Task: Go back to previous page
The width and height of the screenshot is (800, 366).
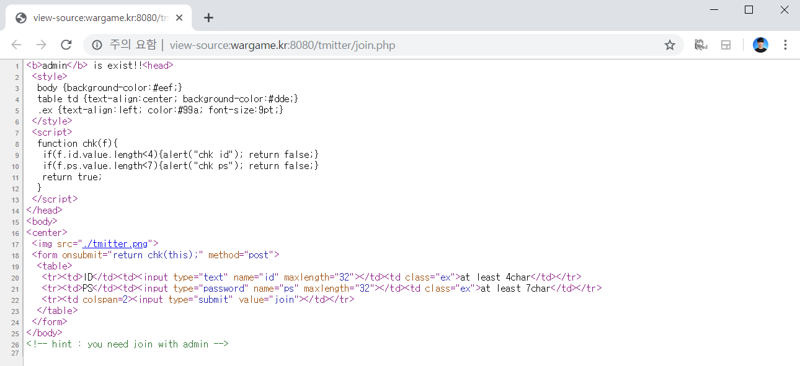Action: 17,45
